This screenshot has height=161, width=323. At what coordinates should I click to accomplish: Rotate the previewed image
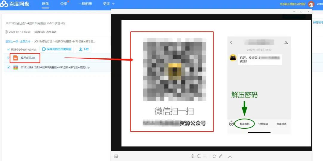214,156
